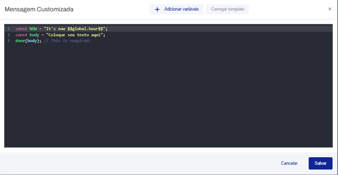Click the const keyword on line 1
The image size is (338, 175).
[21, 29]
